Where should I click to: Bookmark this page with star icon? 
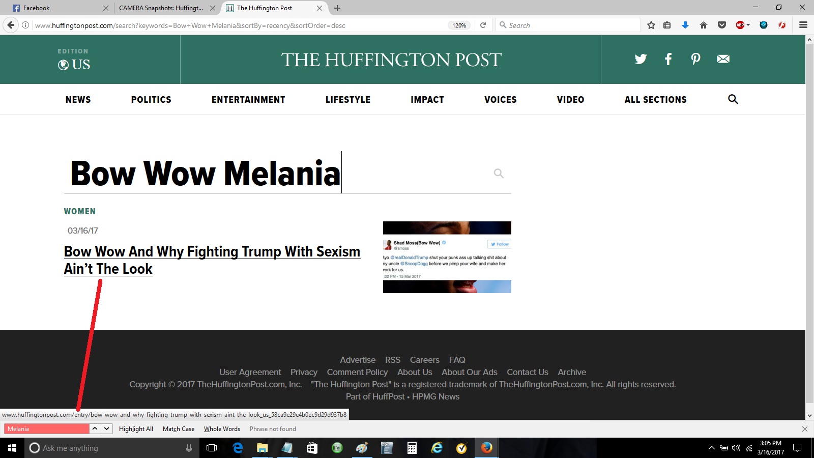651,25
